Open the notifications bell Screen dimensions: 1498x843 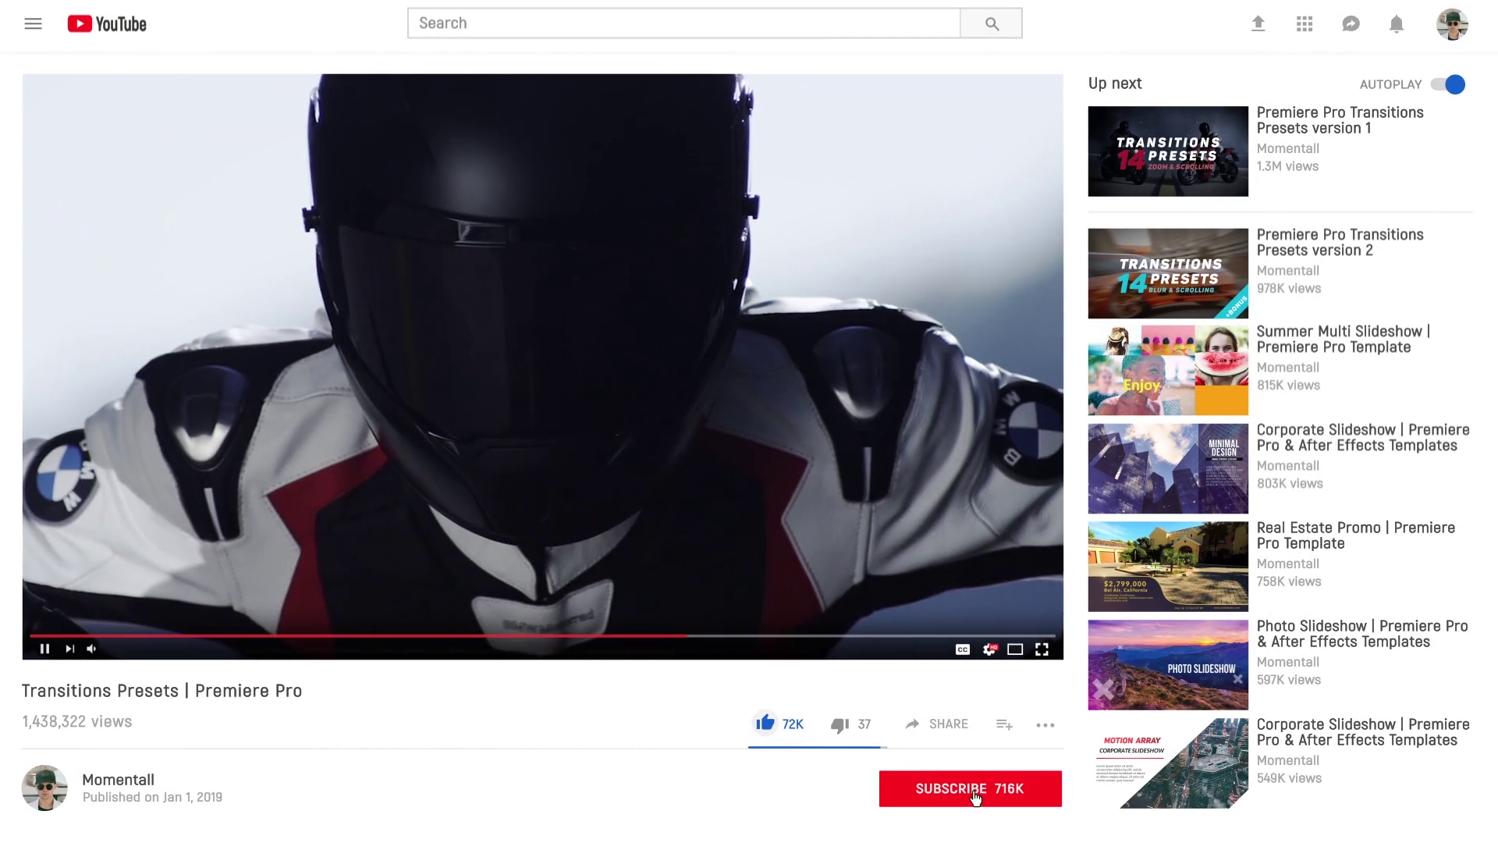point(1397,24)
